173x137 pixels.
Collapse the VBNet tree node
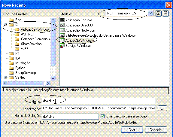(6, 78)
